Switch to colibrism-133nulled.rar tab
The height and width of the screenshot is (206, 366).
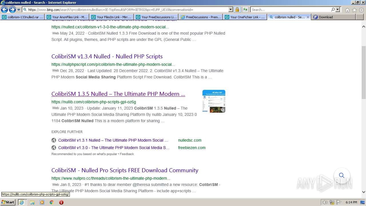pyautogui.click(x=23, y=17)
